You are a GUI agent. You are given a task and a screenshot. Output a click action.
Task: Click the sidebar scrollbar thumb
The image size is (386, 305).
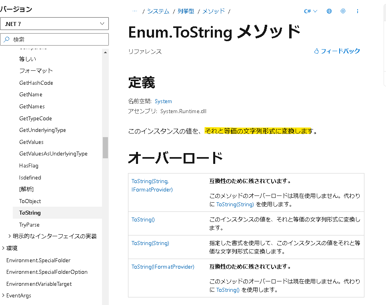click(105, 148)
